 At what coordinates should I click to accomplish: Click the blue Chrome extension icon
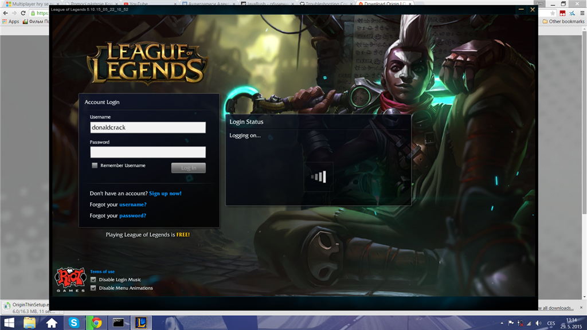[x=572, y=13]
